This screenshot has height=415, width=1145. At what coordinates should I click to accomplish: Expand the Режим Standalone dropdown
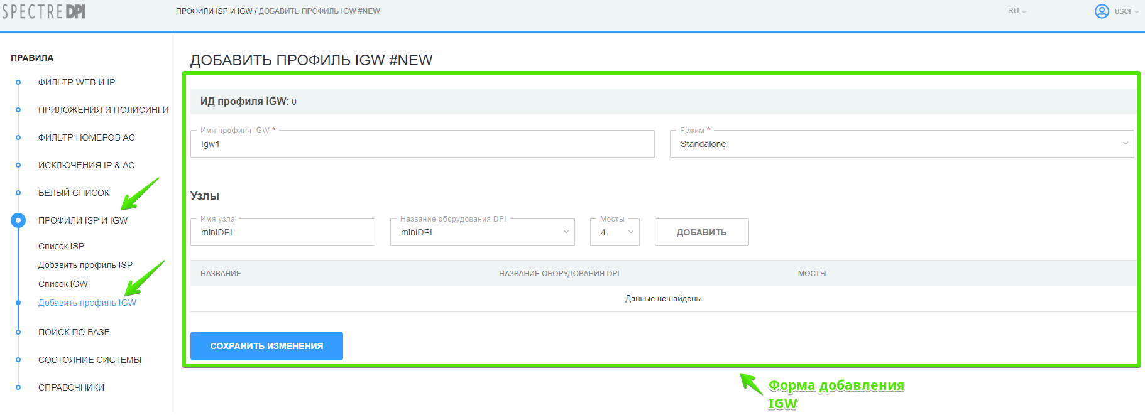coord(901,144)
